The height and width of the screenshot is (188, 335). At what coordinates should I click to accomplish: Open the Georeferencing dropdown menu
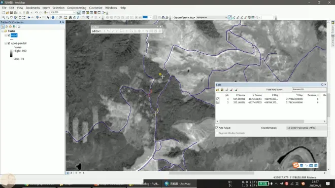coord(184,18)
